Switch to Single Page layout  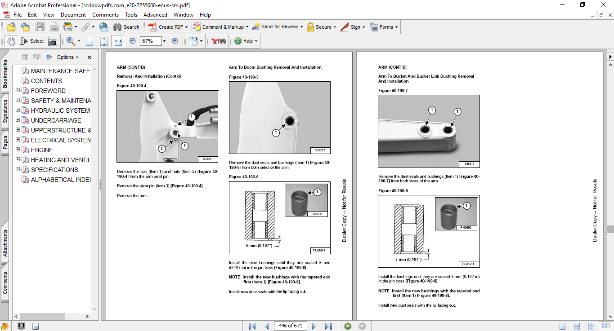click(x=562, y=326)
